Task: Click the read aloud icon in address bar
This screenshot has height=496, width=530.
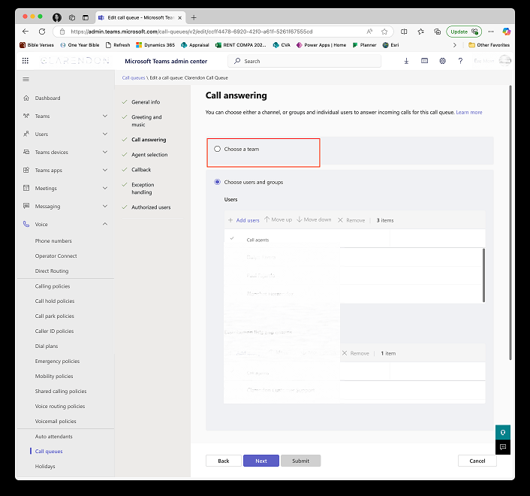Action: point(369,32)
